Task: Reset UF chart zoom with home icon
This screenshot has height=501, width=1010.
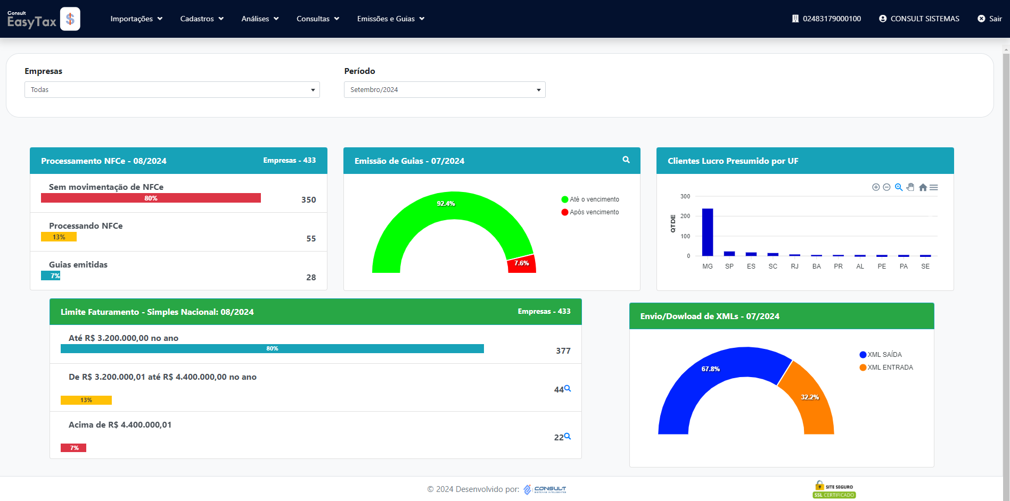Action: 923,187
